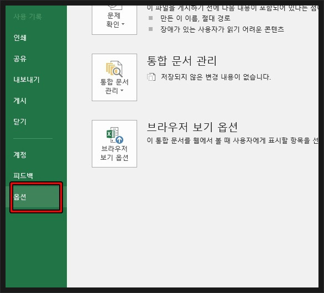The width and height of the screenshot is (324, 293).
Task: Open the 공유 (Share) page
Action: (x=20, y=59)
